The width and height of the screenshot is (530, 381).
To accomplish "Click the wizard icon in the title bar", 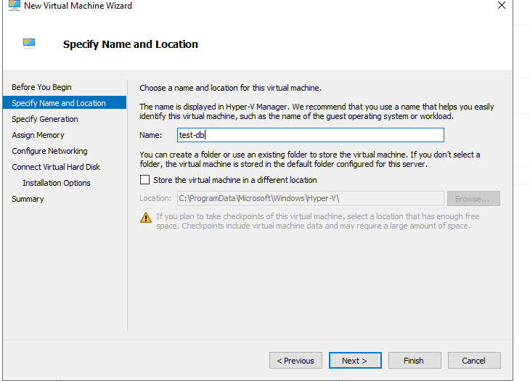I will (x=12, y=6).
